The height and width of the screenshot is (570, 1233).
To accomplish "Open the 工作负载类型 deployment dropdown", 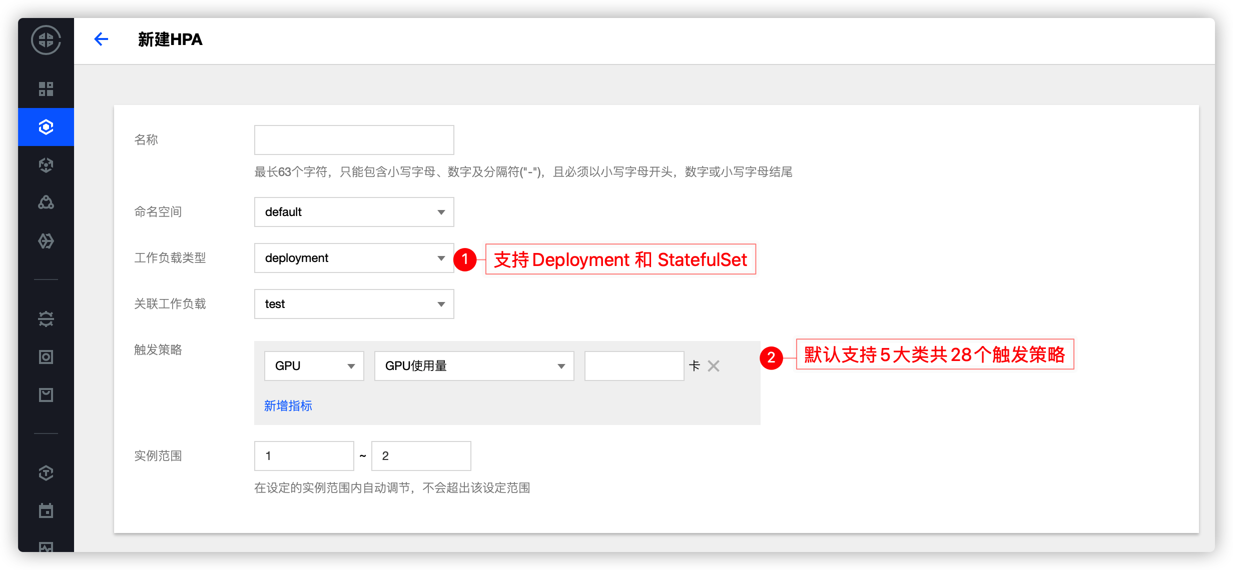I will 354,258.
